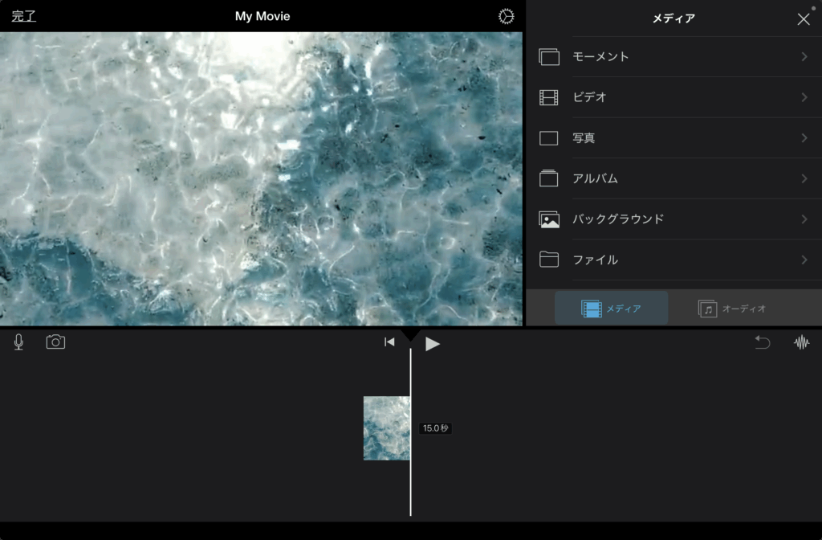Open project settings gear icon
Viewport: 822px width, 540px height.
pos(506,17)
